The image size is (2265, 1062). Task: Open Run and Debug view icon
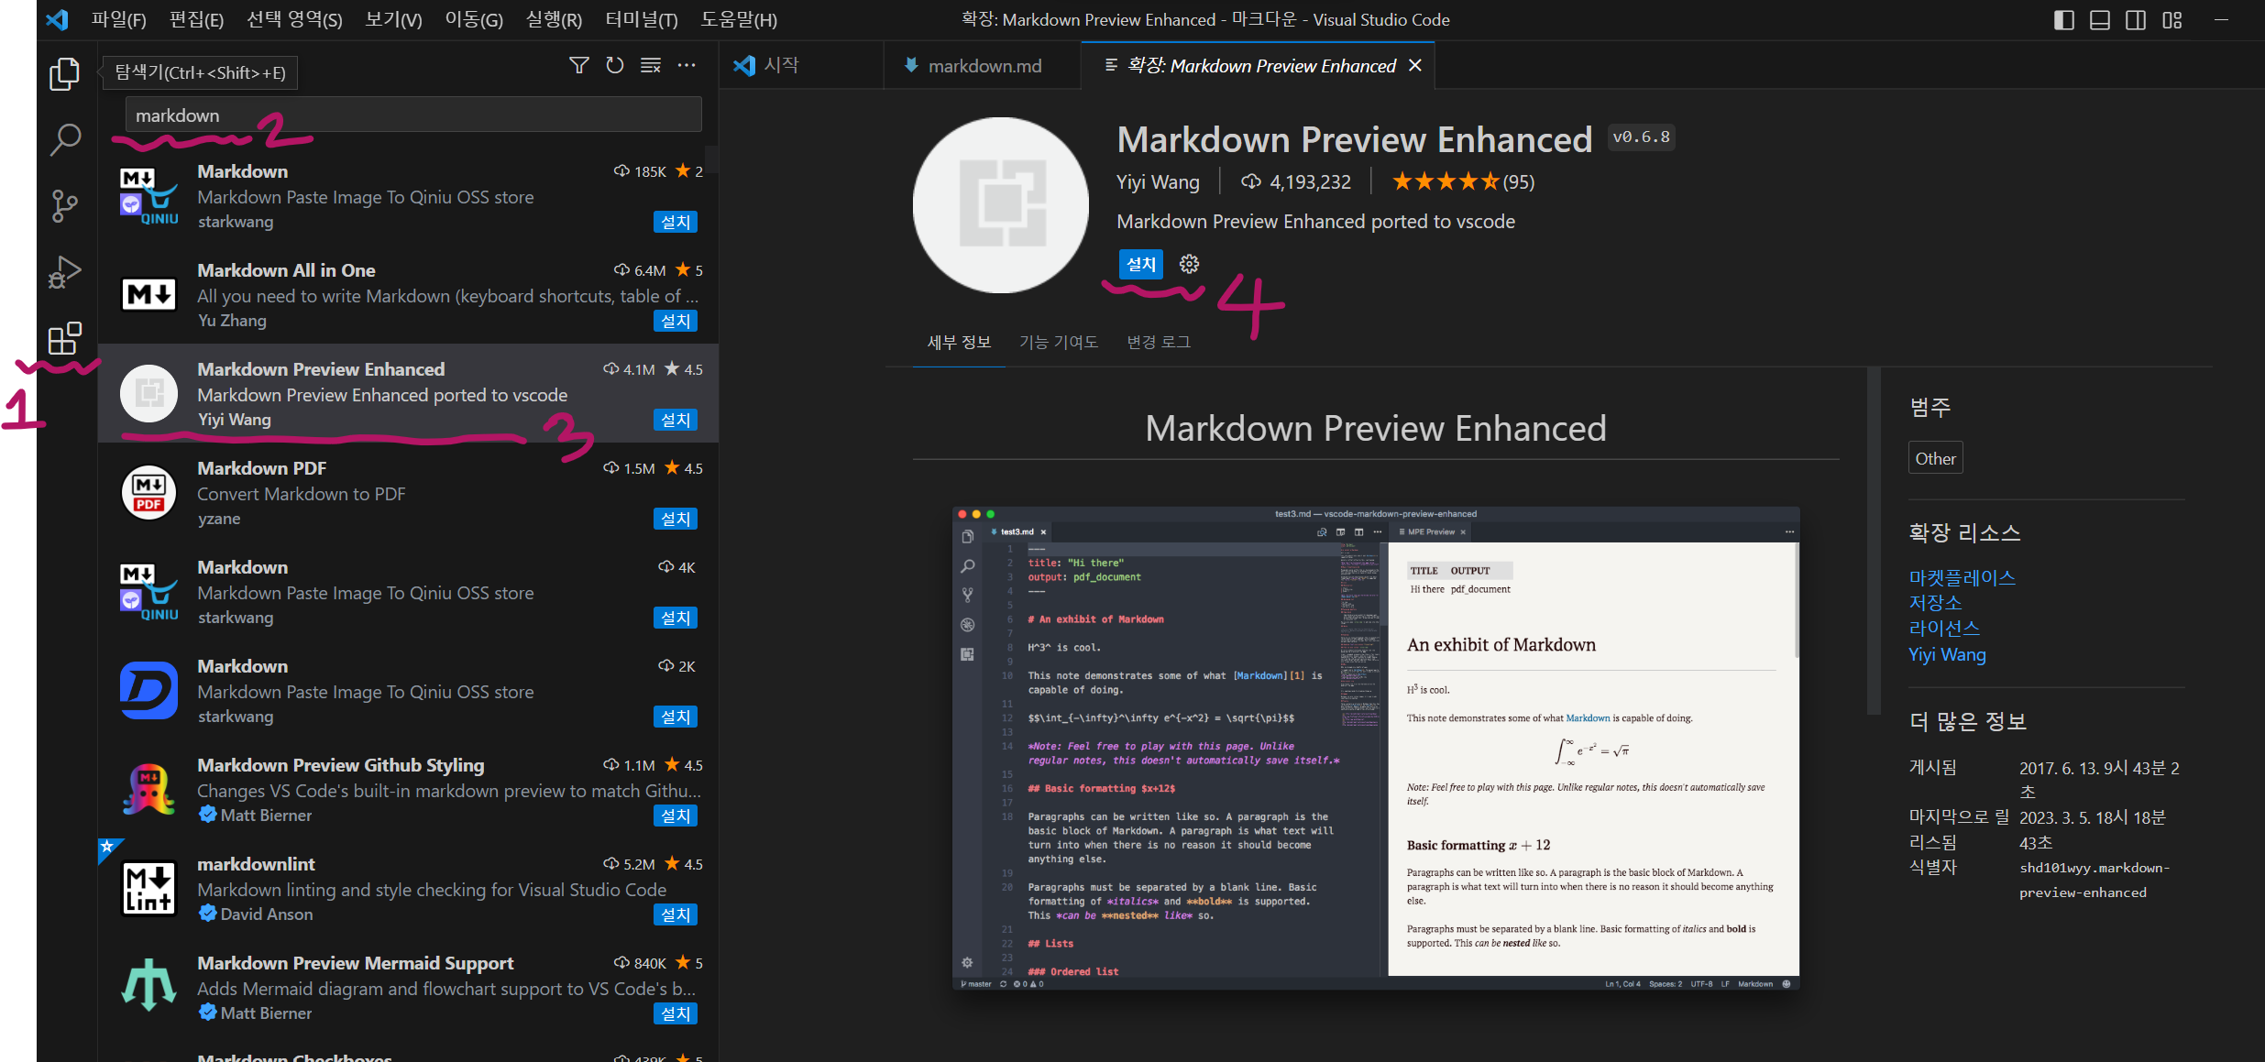[64, 272]
